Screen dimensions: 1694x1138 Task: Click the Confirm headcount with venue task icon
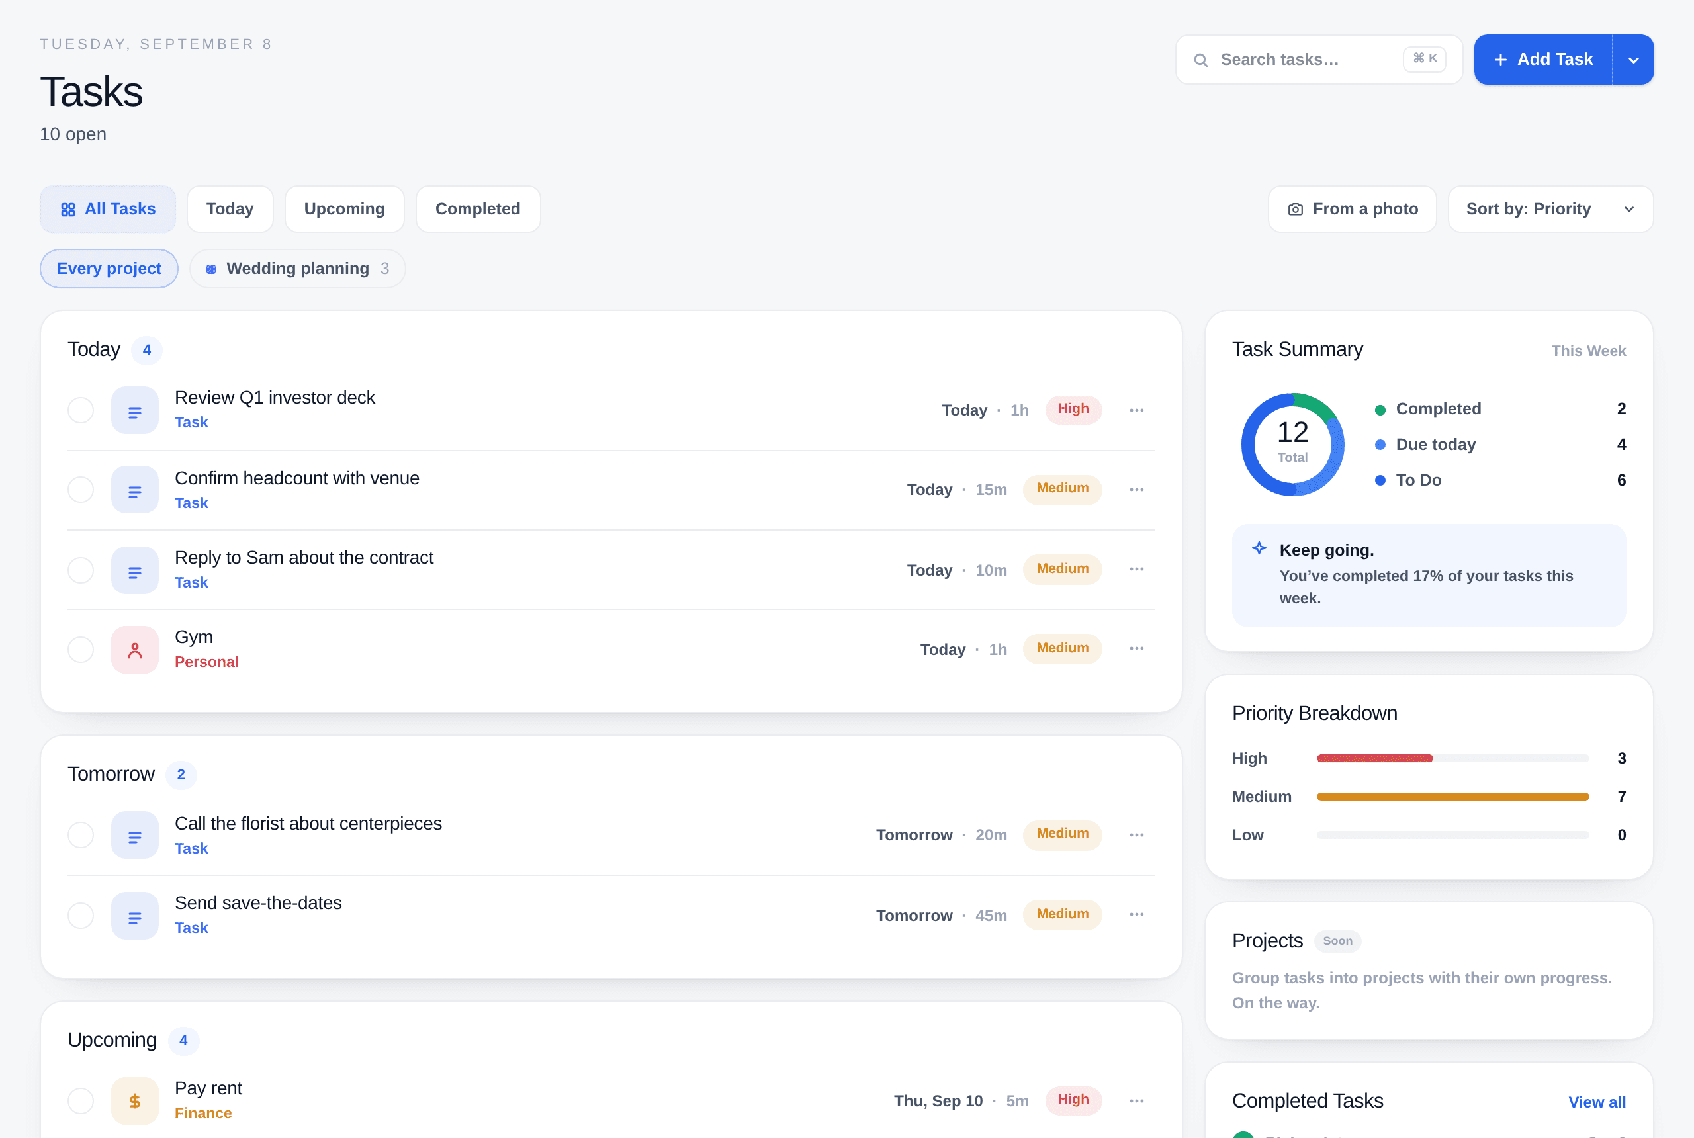(x=135, y=490)
